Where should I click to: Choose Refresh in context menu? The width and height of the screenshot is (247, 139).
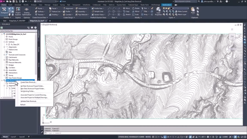23,105
